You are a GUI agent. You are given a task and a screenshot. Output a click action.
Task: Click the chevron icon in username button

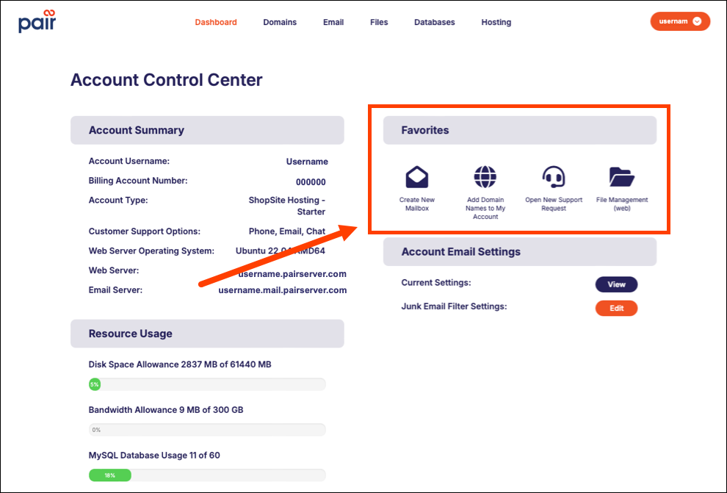click(x=697, y=21)
